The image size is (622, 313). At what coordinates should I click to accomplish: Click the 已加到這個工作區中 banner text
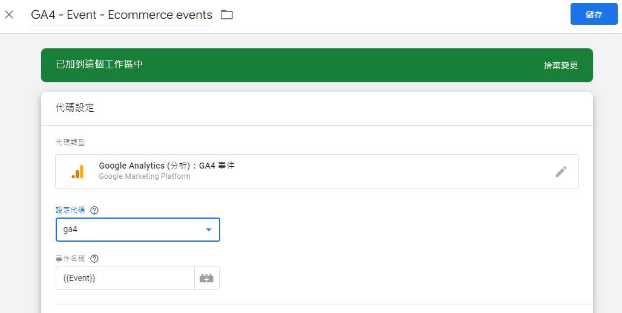(99, 65)
